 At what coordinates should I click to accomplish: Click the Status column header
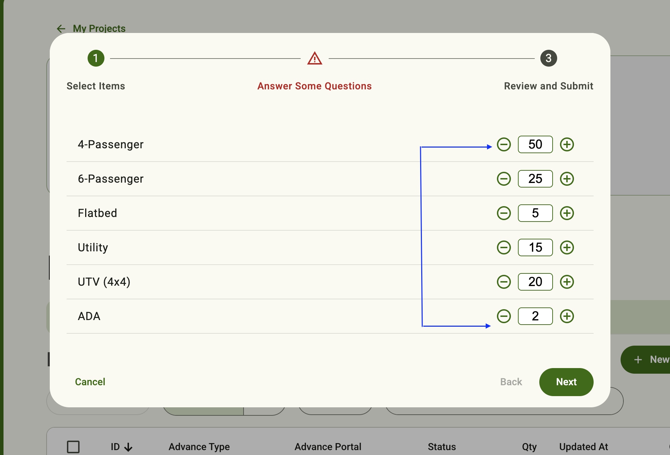pyautogui.click(x=442, y=447)
